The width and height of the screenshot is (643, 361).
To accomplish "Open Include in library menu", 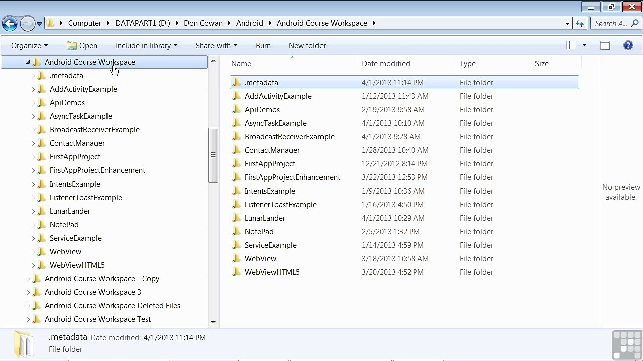I will 146,45.
